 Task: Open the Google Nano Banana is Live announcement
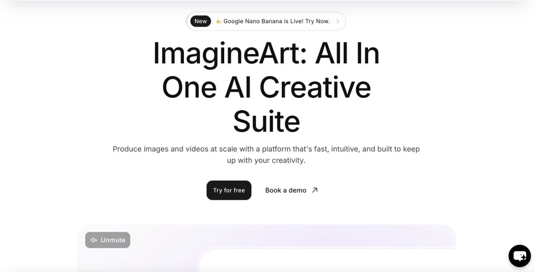tap(266, 21)
